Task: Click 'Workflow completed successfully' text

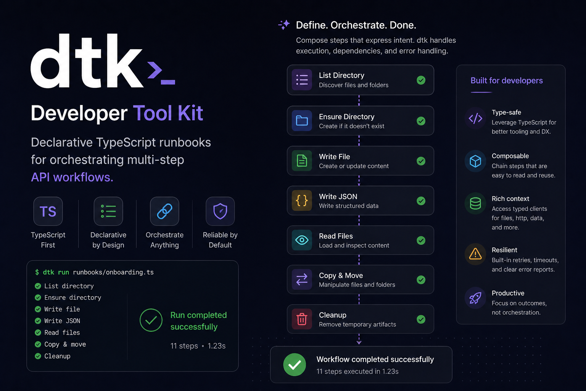Action: point(375,359)
